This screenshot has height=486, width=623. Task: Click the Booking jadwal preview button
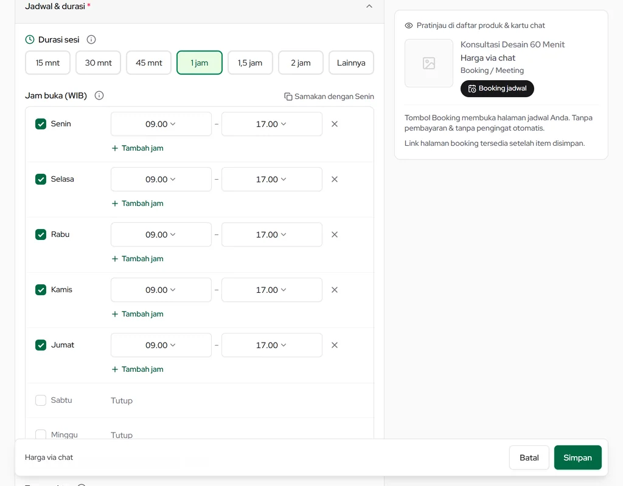pos(497,89)
